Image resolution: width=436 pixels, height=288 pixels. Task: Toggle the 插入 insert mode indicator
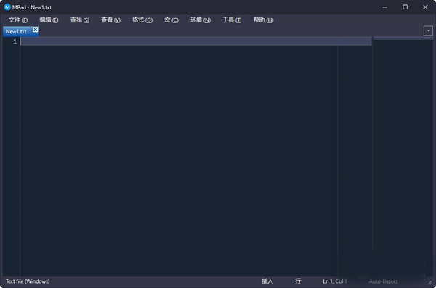[267, 281]
